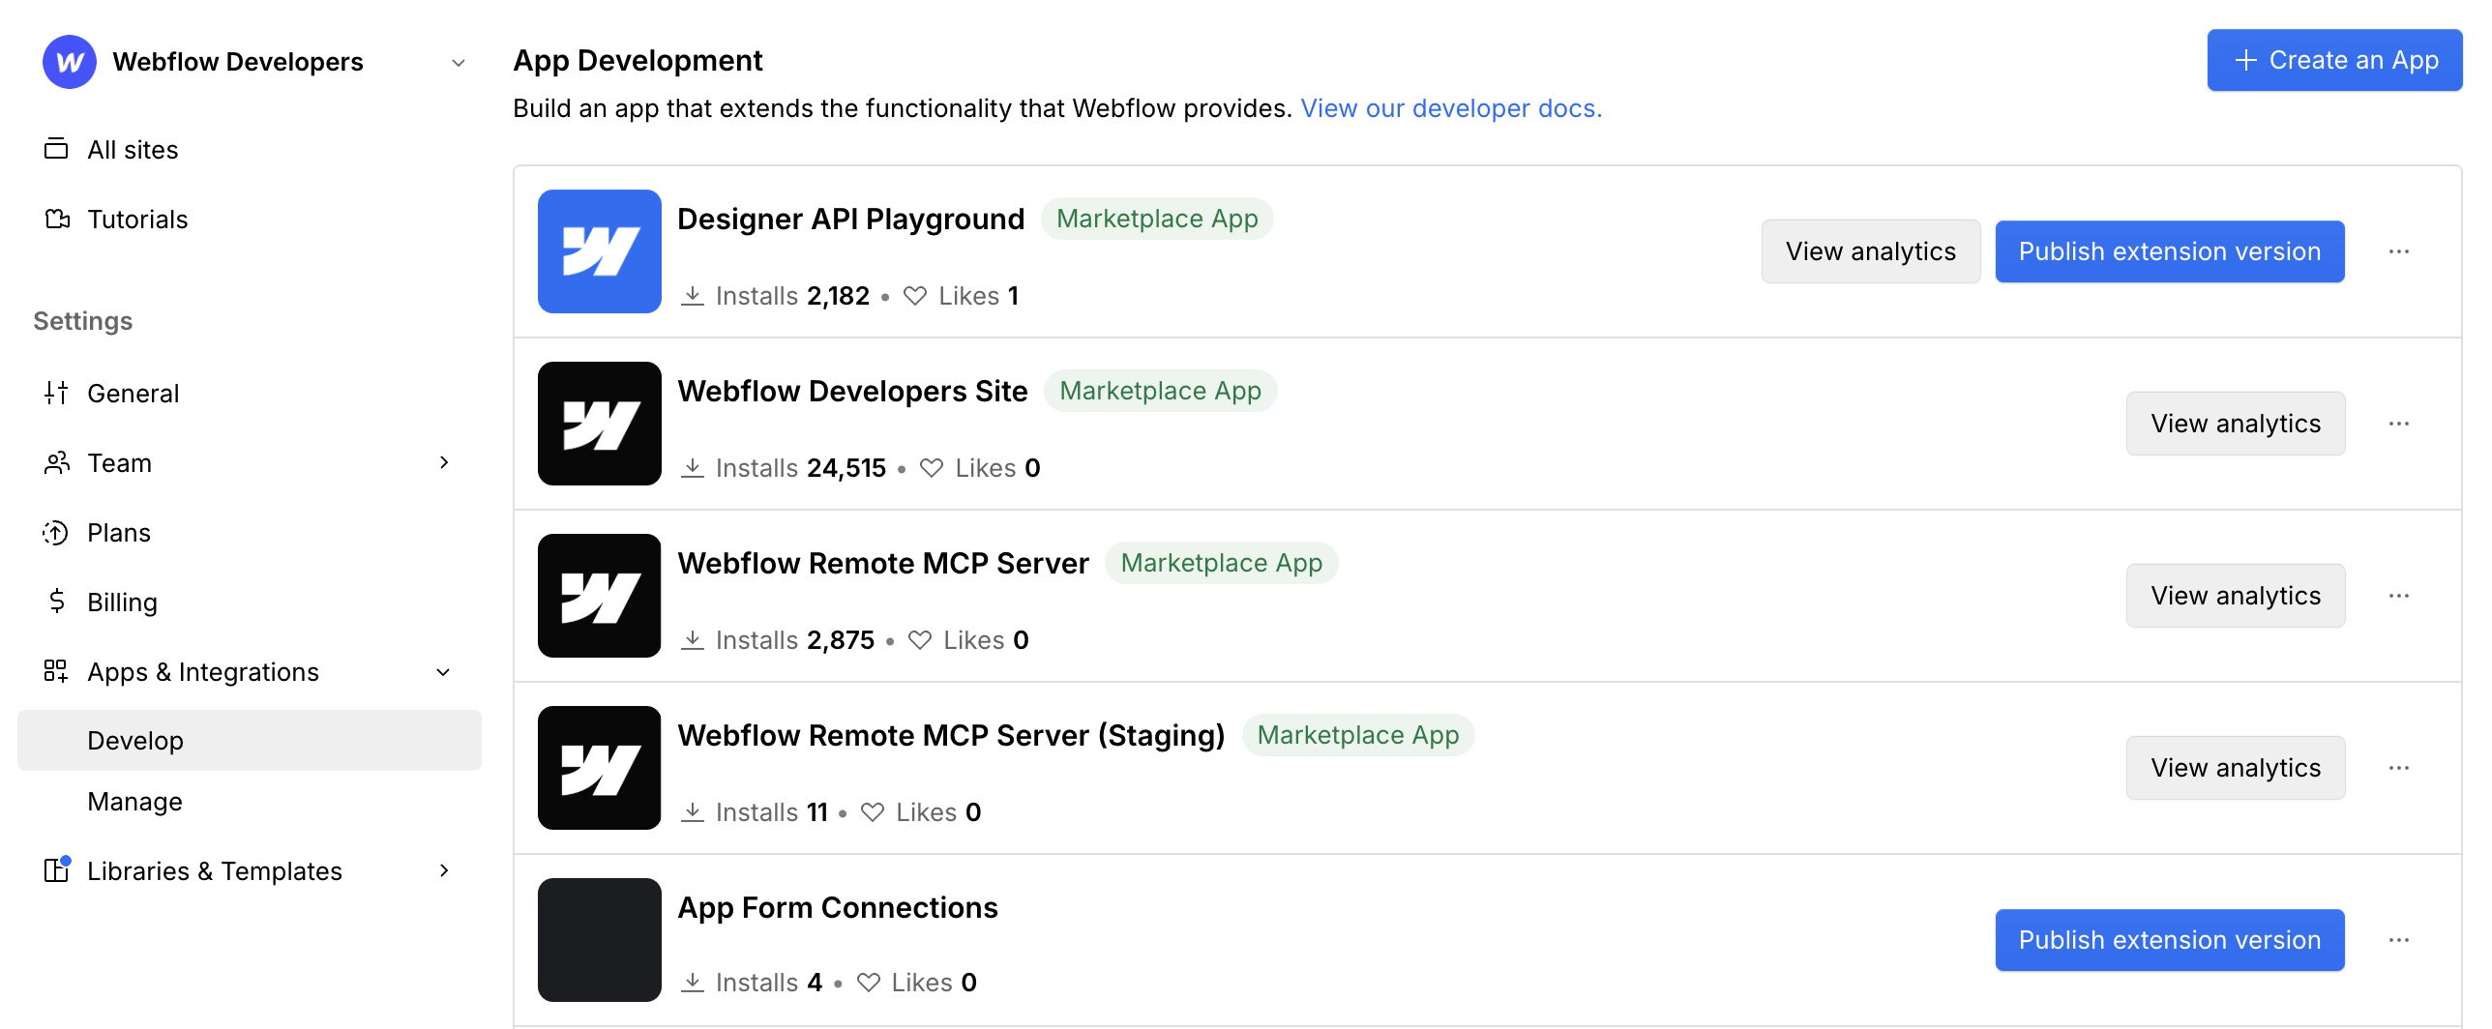Image resolution: width=2492 pixels, height=1029 pixels.
Task: Open Plans settings via its icon
Action: [56, 532]
